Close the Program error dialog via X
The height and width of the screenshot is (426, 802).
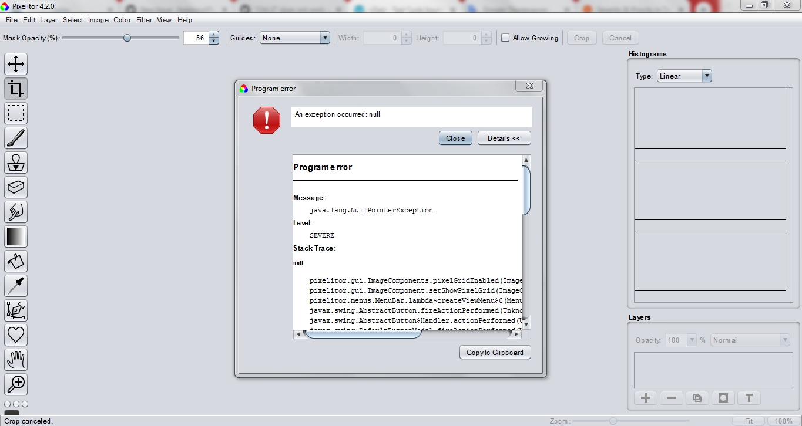click(529, 86)
